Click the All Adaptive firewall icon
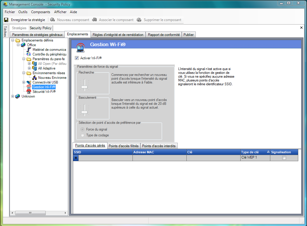This screenshot has height=226, width=307. click(x=34, y=68)
